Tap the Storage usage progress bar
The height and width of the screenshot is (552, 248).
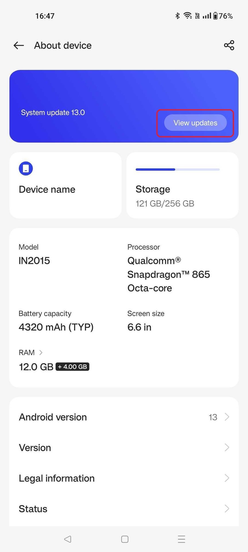click(177, 170)
